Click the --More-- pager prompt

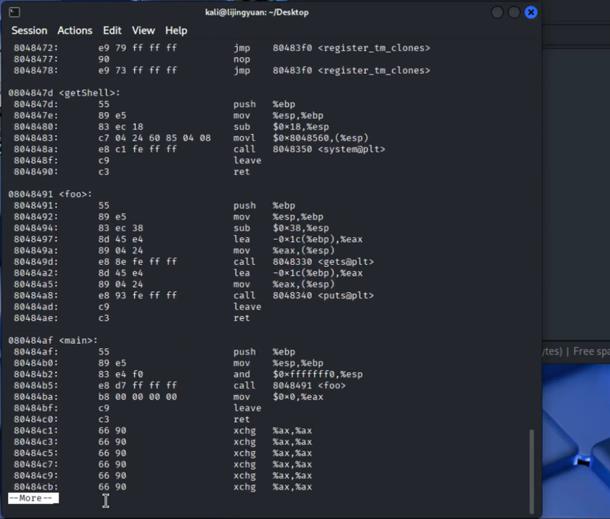33,498
